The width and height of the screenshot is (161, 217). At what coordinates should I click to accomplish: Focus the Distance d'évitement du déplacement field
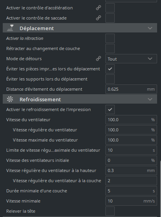pyautogui.click(x=131, y=89)
